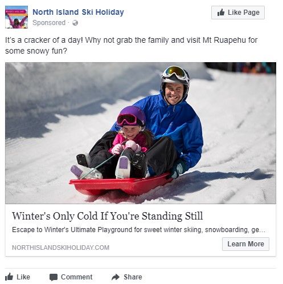Visit NORTHISLANDSKIHOLIDAY.COM link

click(60, 248)
